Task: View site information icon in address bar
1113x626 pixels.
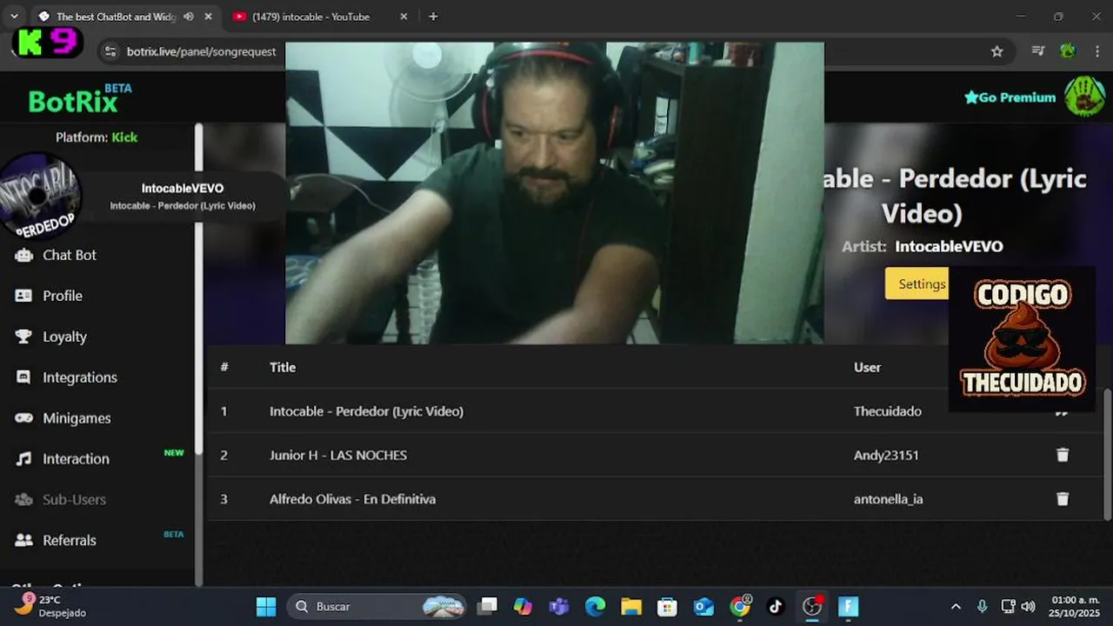Action: click(110, 51)
